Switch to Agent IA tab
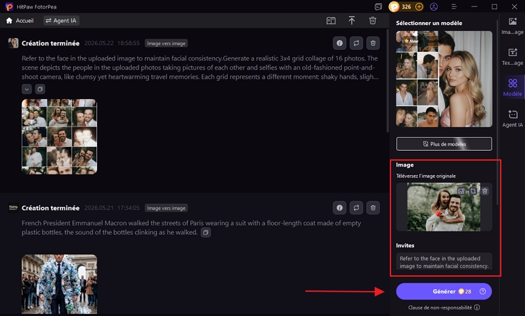 [61, 21]
